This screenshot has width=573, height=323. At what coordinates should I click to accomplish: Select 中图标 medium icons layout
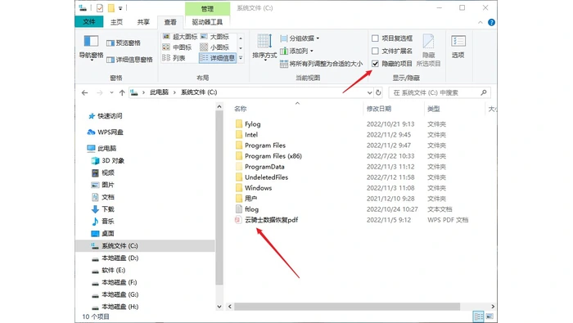[x=178, y=47]
